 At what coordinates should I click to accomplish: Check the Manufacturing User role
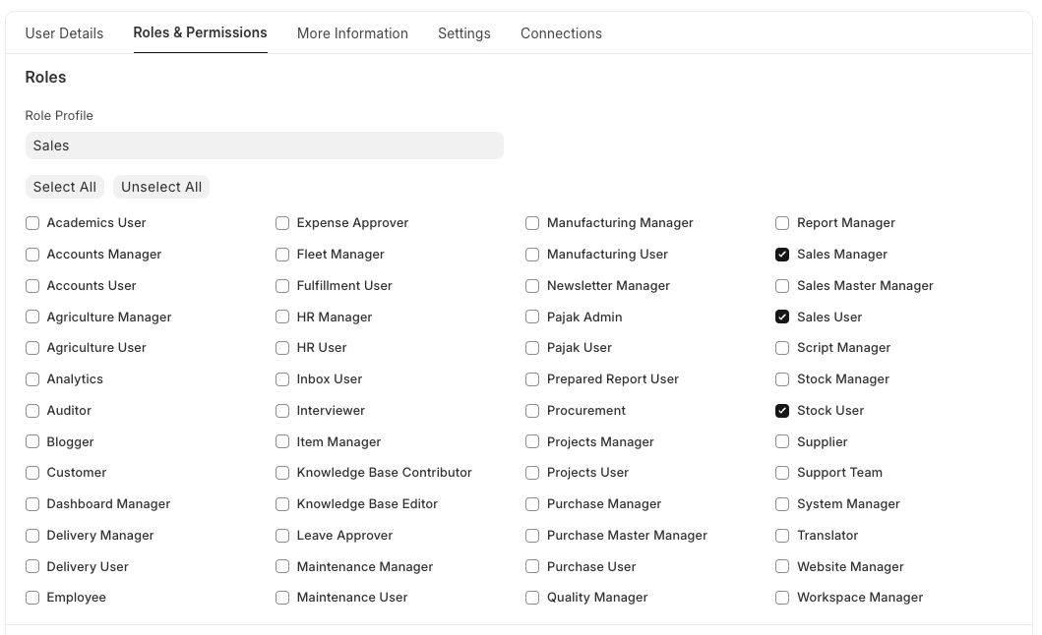[531, 254]
